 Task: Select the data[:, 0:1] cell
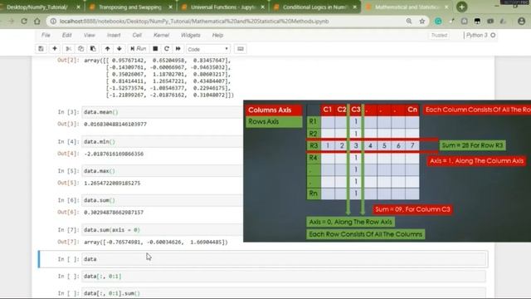click(284, 277)
